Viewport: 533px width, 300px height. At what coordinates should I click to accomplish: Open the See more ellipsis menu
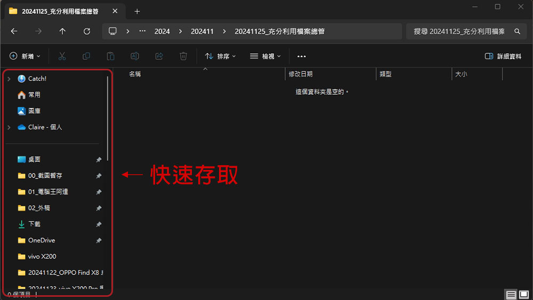coord(302,56)
